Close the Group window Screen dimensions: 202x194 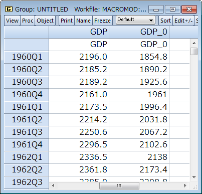point(189,10)
